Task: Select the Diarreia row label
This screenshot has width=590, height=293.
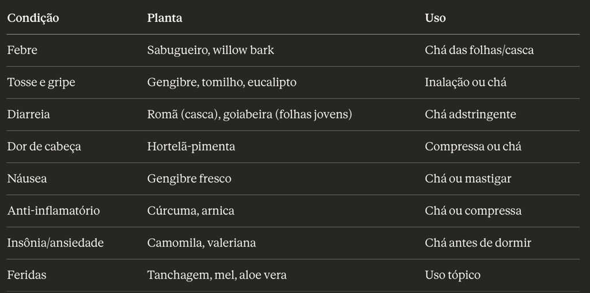Action: click(28, 115)
